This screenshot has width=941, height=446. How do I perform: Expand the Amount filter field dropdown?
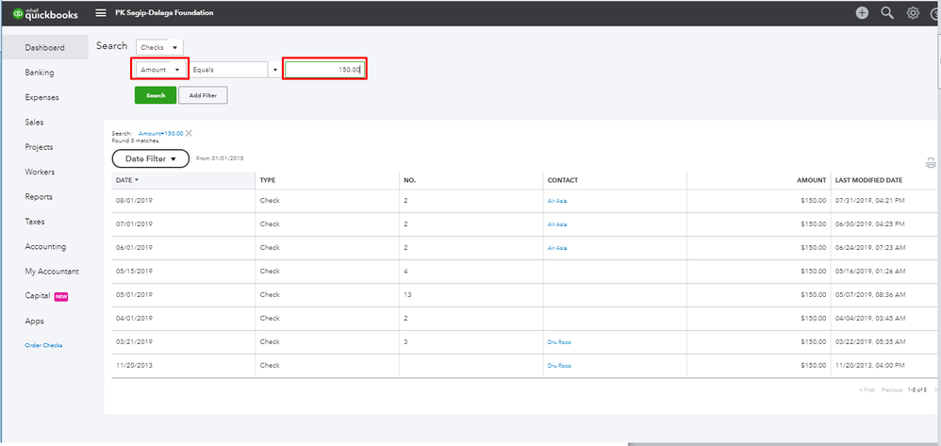(159, 70)
